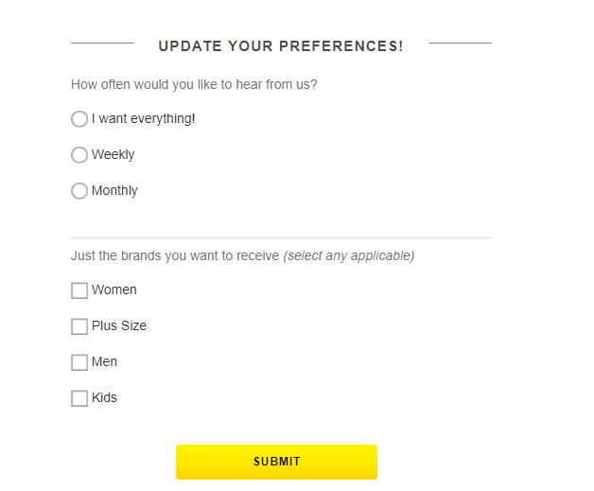594x491 pixels.
Task: Click "Just the brands you want to receive"
Action: click(x=175, y=255)
